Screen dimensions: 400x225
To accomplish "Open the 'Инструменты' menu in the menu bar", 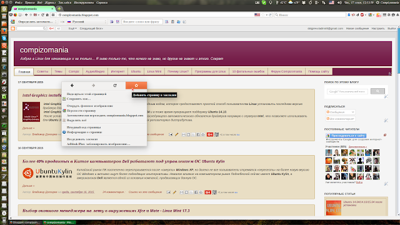I will click(x=84, y=2).
